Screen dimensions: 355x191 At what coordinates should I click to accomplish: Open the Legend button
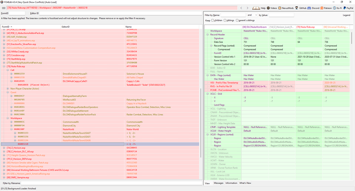click(x=346, y=15)
